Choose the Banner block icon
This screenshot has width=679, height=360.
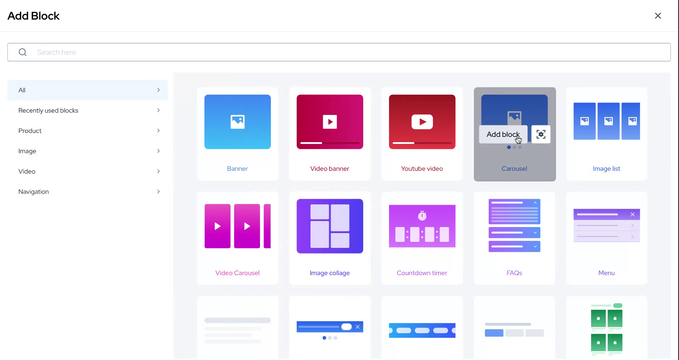238,122
